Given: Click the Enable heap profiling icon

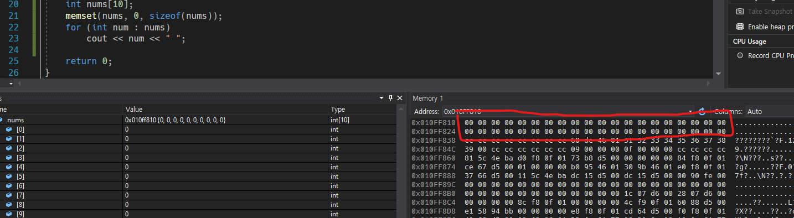Looking at the screenshot, I should click(x=740, y=27).
